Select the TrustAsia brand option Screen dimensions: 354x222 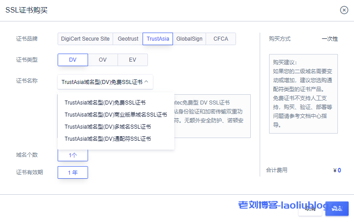[158, 39]
